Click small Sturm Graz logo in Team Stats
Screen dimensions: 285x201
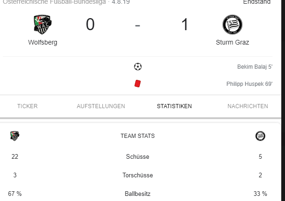pyautogui.click(x=260, y=136)
